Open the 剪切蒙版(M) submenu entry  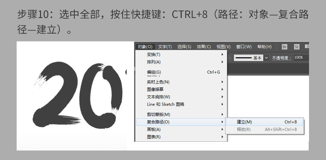pos(181,115)
